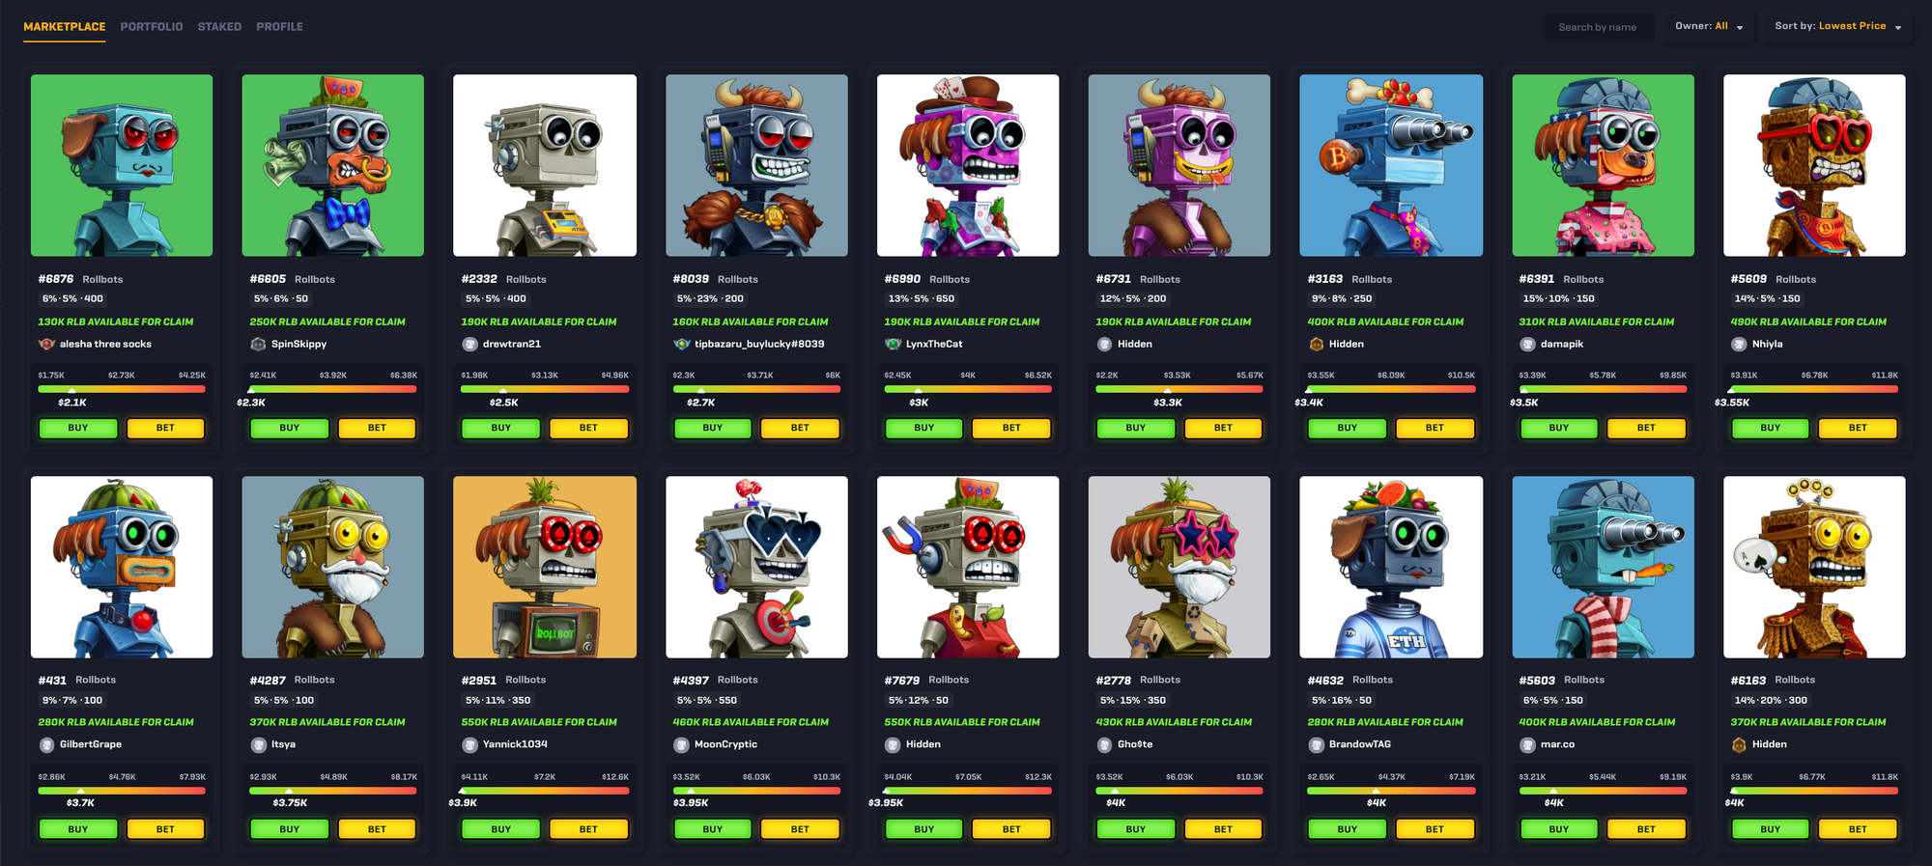This screenshot has height=866, width=1932.
Task: Open Rollbot #2951 thumbnail image
Action: point(545,567)
